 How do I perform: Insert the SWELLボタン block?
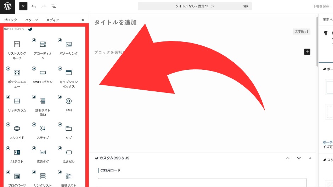pyautogui.click(x=43, y=75)
